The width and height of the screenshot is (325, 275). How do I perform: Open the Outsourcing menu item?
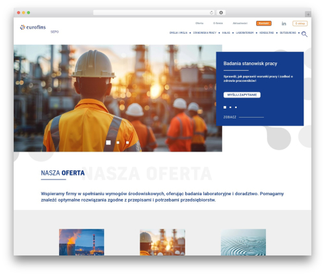pyautogui.click(x=288, y=33)
